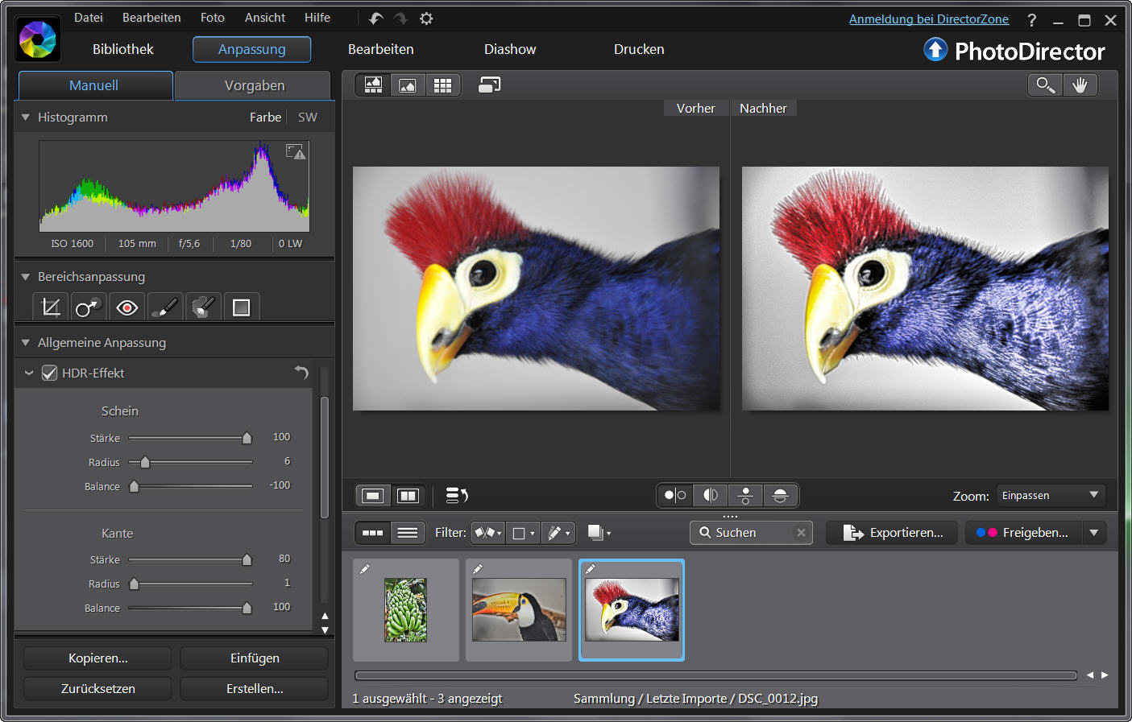Select the crop and straighten tool
The width and height of the screenshot is (1132, 722).
[x=51, y=307]
